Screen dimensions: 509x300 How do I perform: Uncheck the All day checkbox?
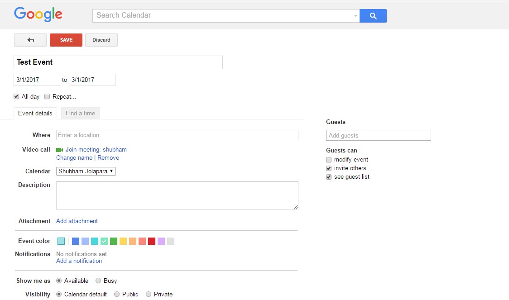pyautogui.click(x=16, y=96)
